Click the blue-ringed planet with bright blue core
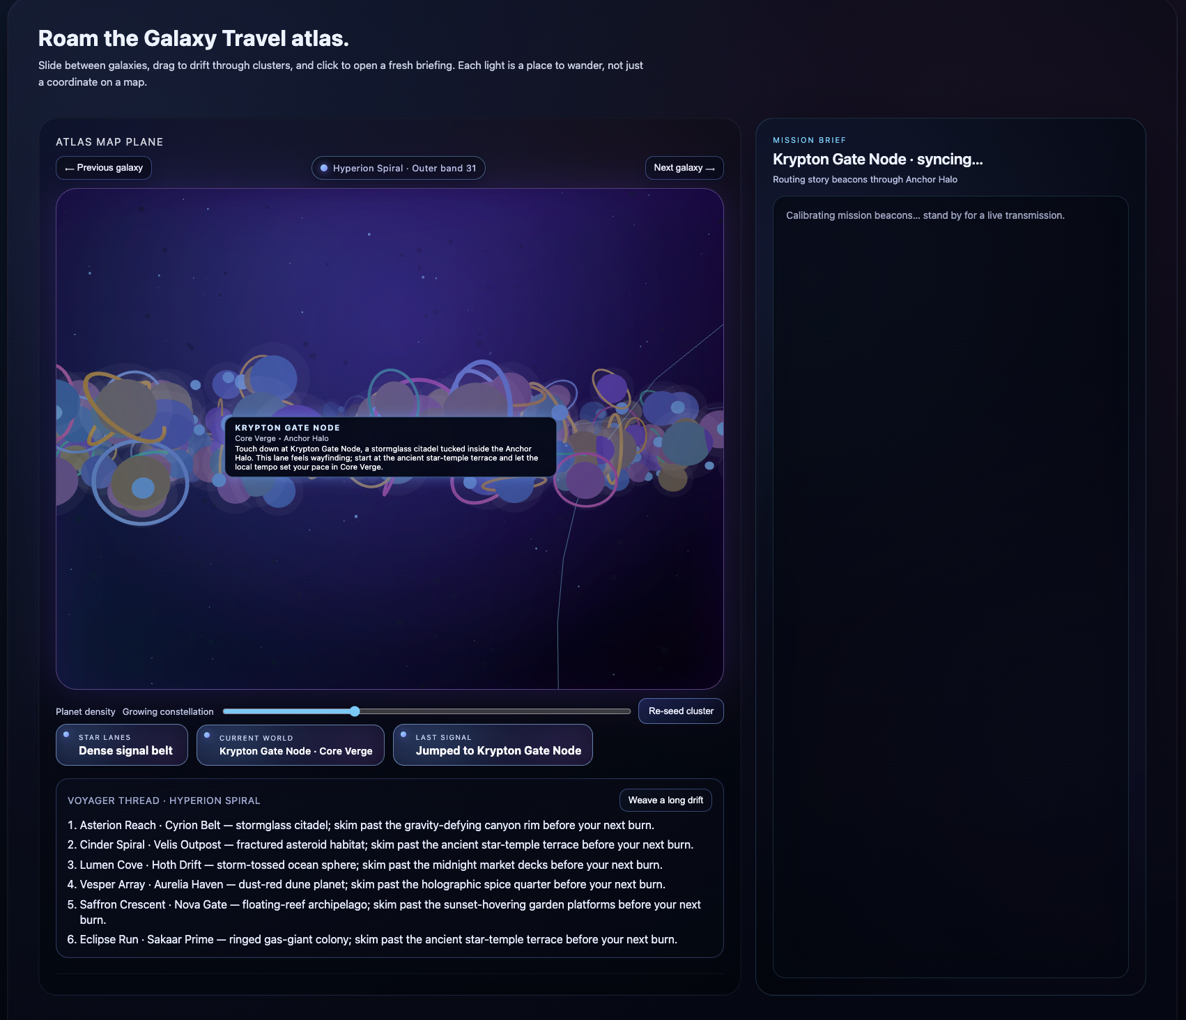Image resolution: width=1186 pixels, height=1020 pixels. [x=142, y=487]
